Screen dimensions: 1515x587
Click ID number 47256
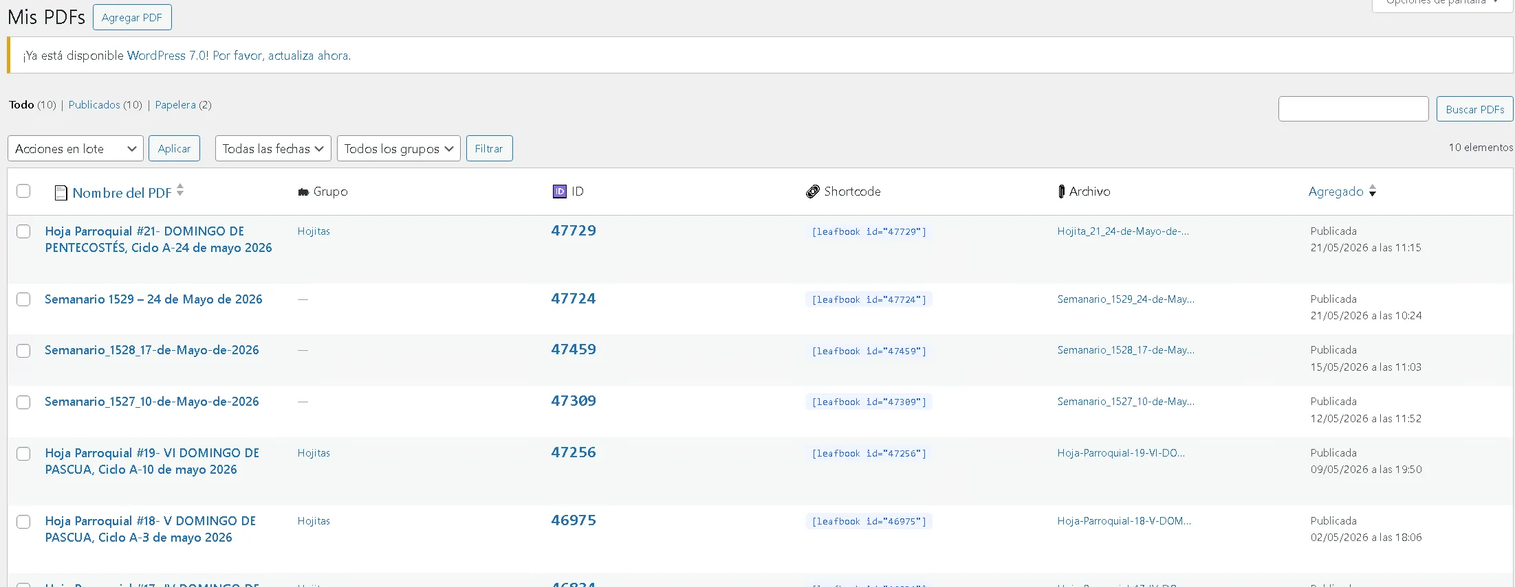[574, 452]
